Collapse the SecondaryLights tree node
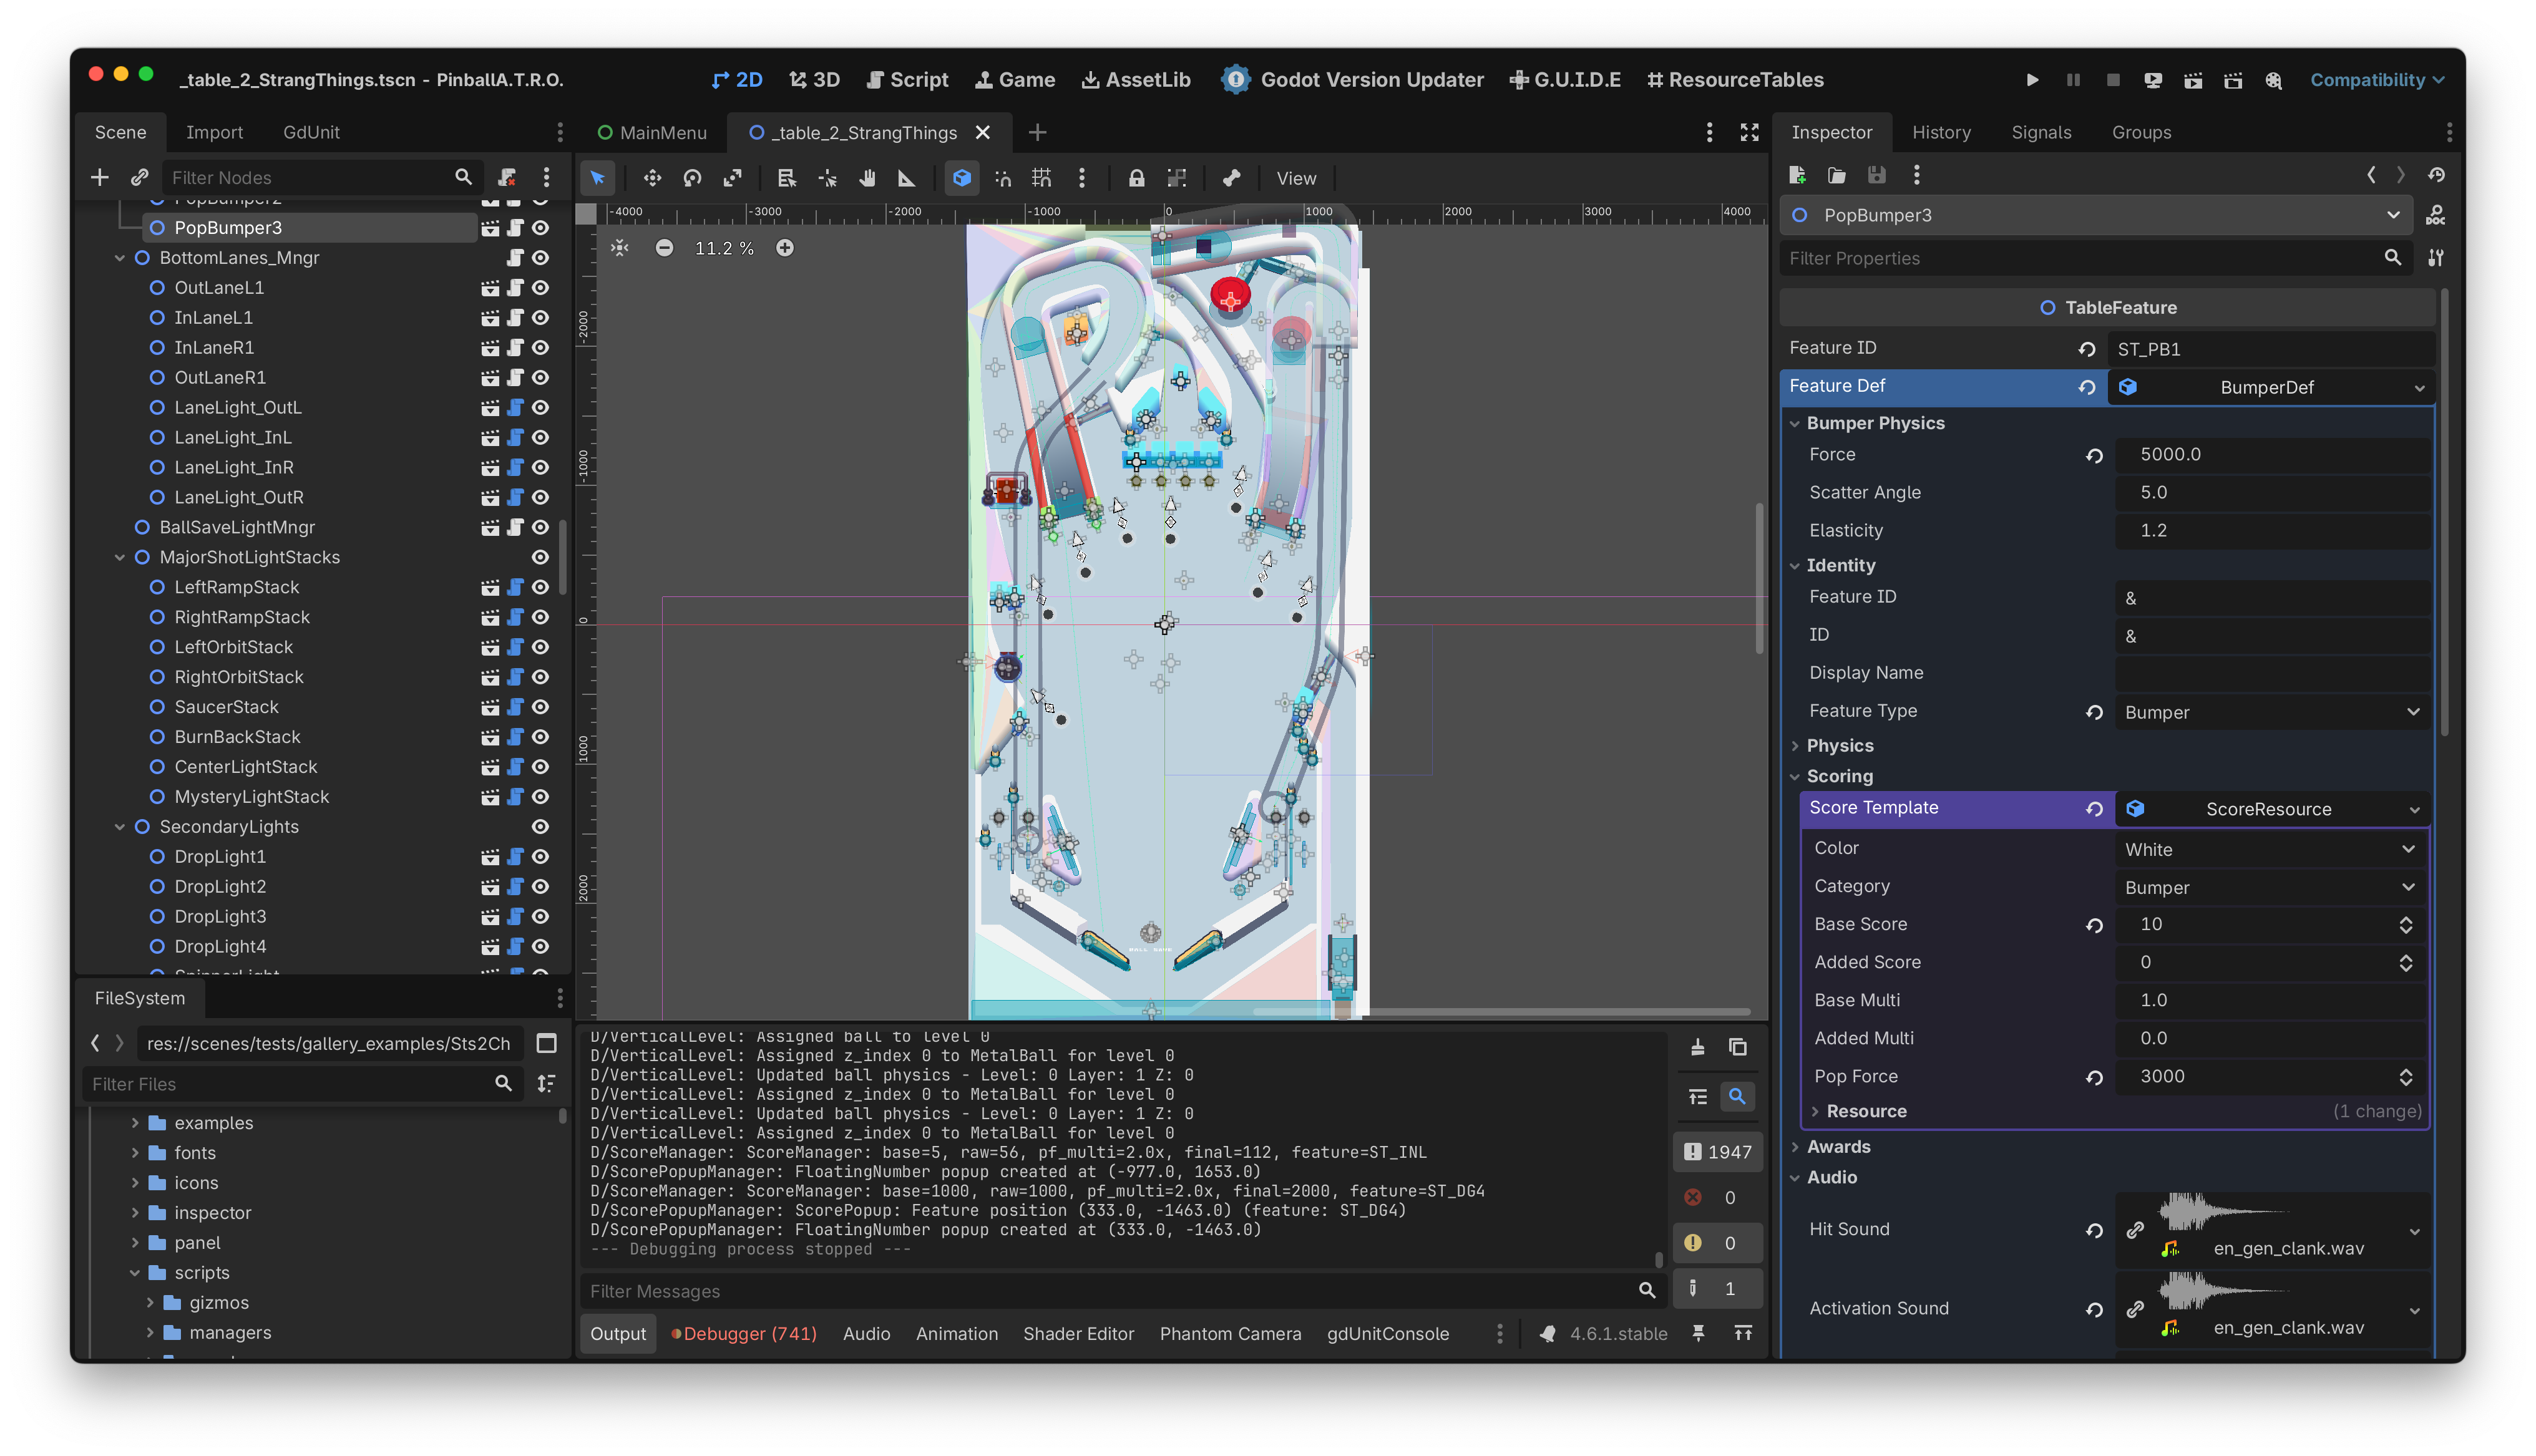 (120, 827)
